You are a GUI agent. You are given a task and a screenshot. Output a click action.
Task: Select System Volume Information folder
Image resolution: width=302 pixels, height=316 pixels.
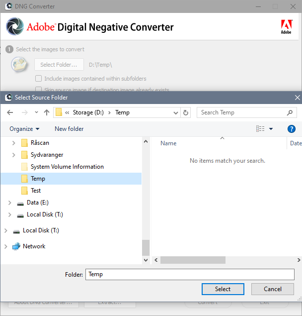(67, 167)
